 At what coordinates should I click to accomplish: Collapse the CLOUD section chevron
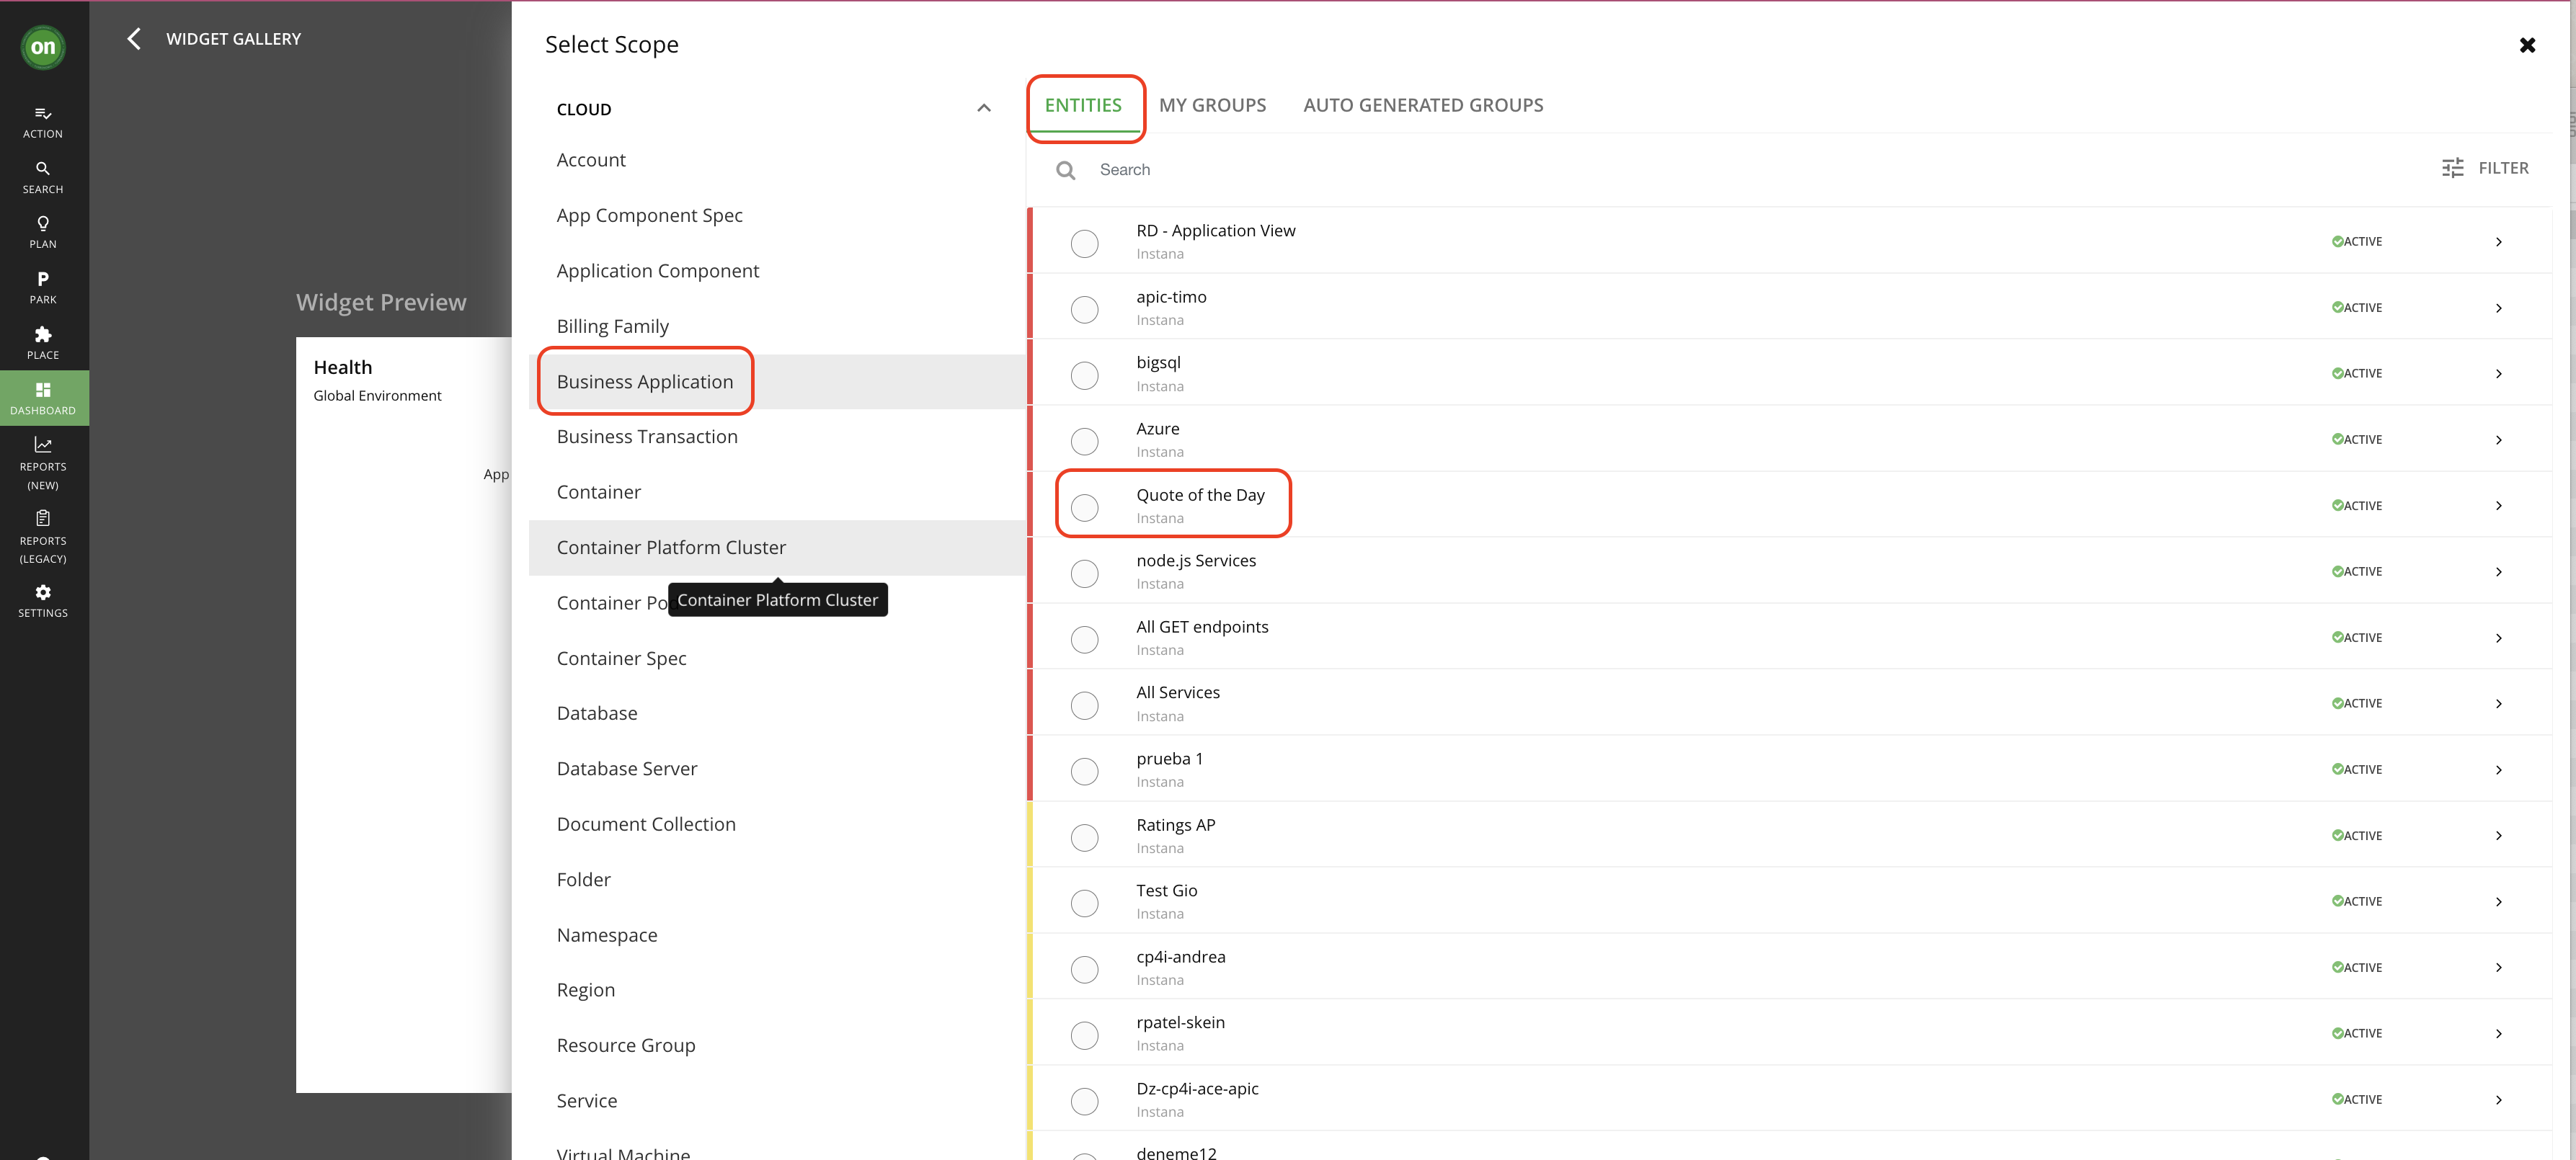pyautogui.click(x=984, y=109)
